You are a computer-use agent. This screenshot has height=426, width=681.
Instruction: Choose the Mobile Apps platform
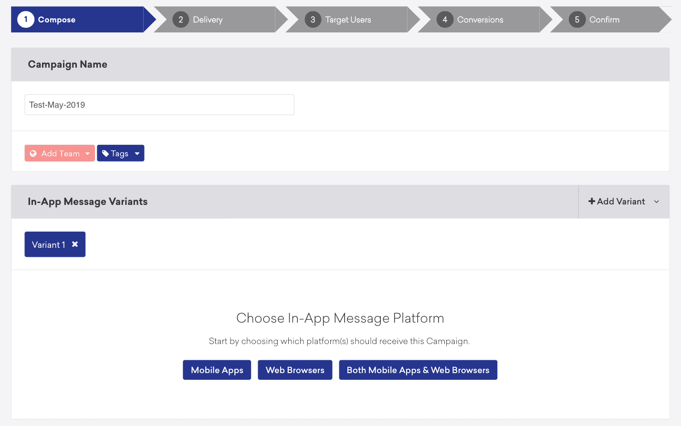pos(217,370)
